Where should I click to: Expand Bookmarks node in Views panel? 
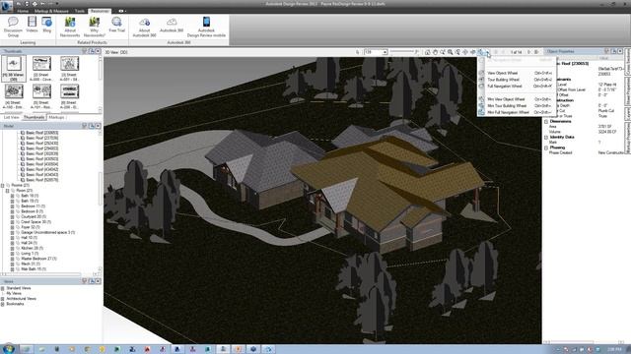(2, 304)
